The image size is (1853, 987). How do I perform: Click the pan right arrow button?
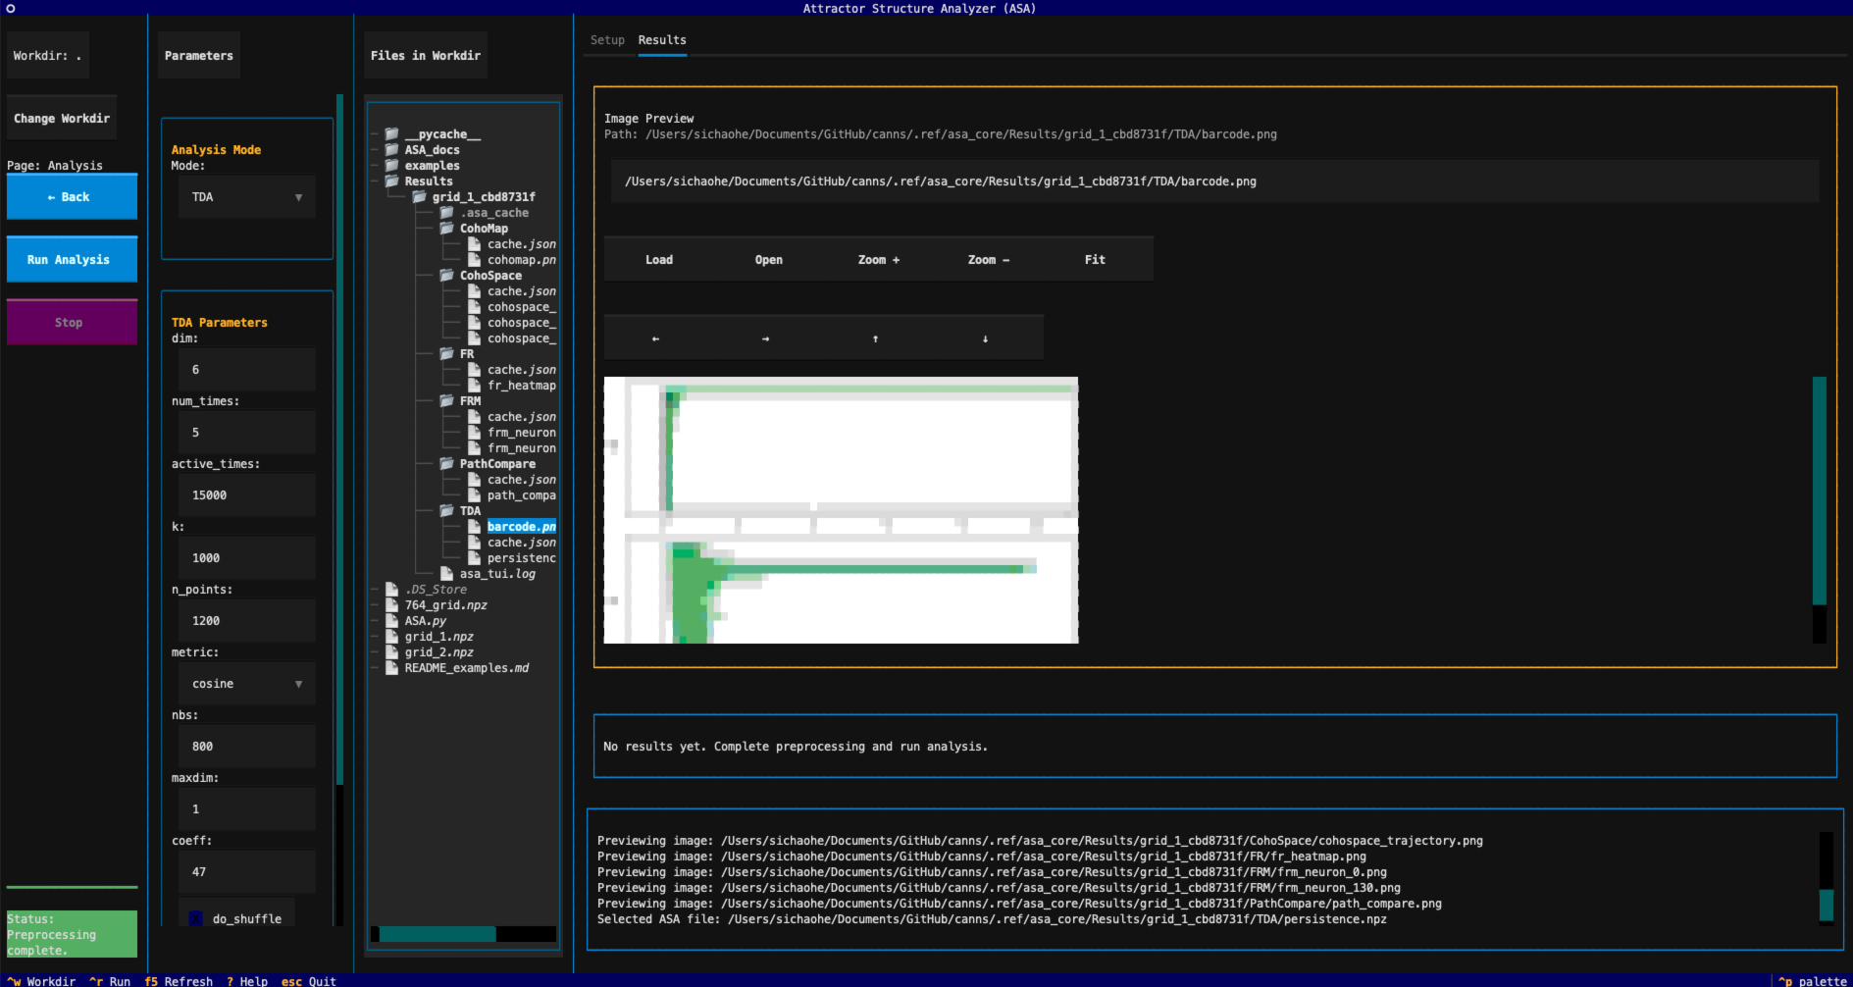(765, 338)
